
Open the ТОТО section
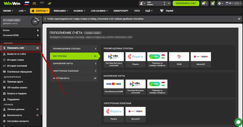(x=137, y=11)
